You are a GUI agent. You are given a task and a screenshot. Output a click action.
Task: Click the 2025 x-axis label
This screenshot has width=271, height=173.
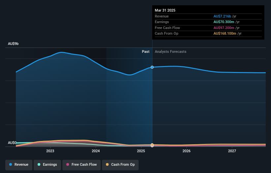pyautogui.click(x=141, y=151)
